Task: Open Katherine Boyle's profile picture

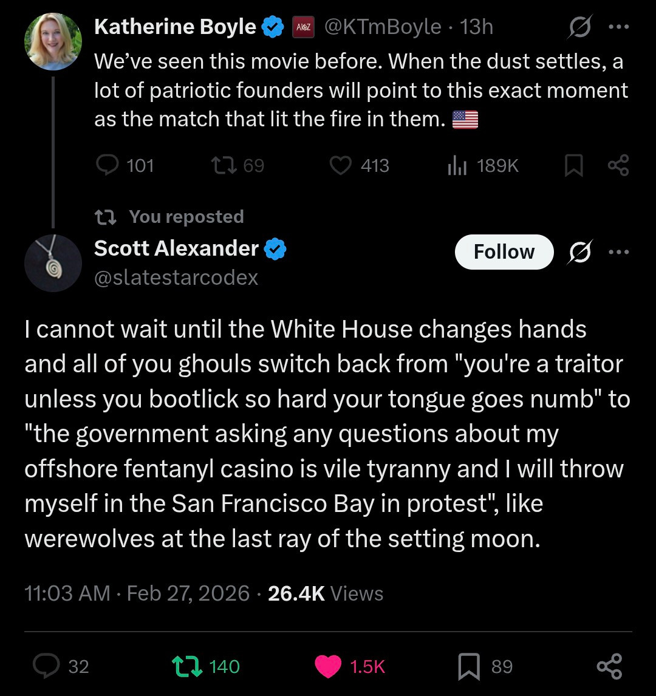Action: coord(53,41)
